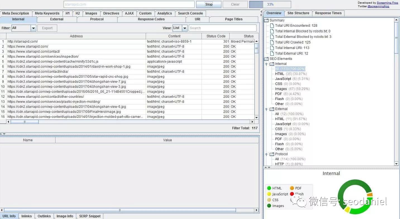Click the URL table horizontal scrollbar thumb
The width and height of the screenshot is (400, 219).
tap(25, 122)
